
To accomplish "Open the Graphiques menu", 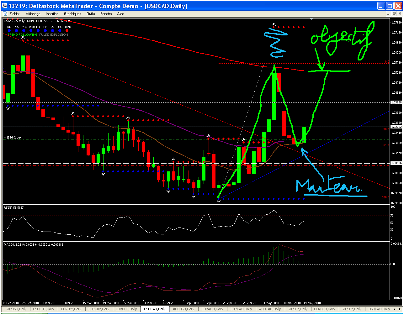I will click(72, 14).
